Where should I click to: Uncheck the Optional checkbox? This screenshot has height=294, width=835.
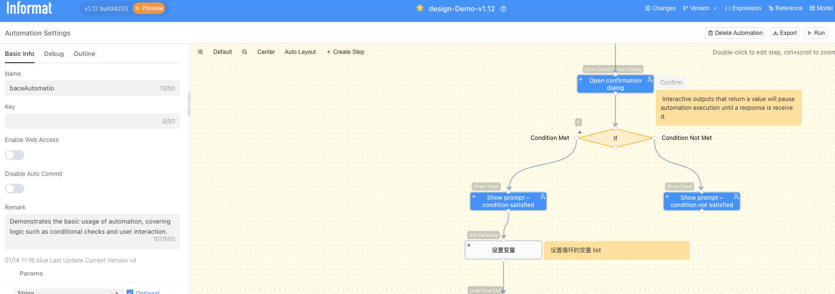click(130, 292)
